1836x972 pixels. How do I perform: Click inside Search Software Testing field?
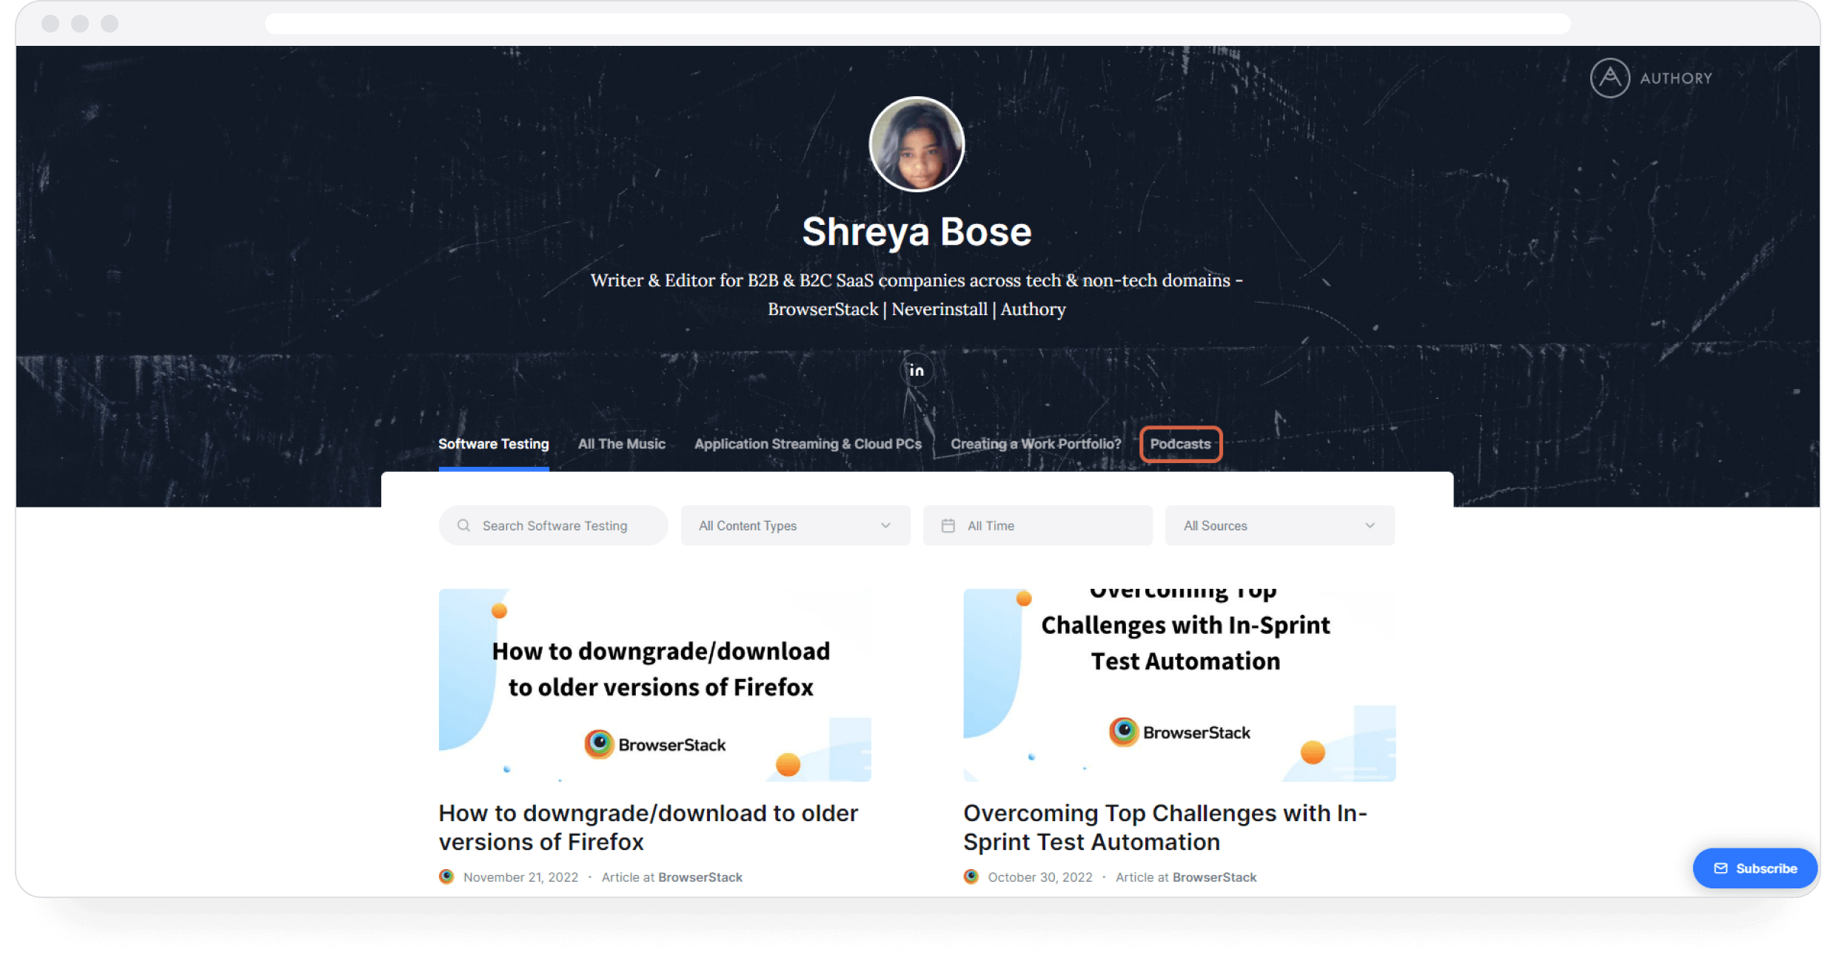click(x=552, y=525)
